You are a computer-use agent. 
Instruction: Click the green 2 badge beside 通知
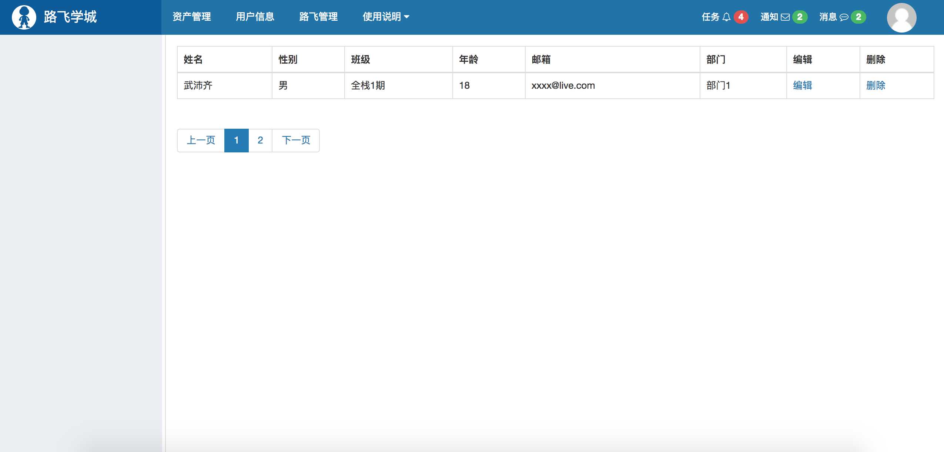(x=800, y=17)
